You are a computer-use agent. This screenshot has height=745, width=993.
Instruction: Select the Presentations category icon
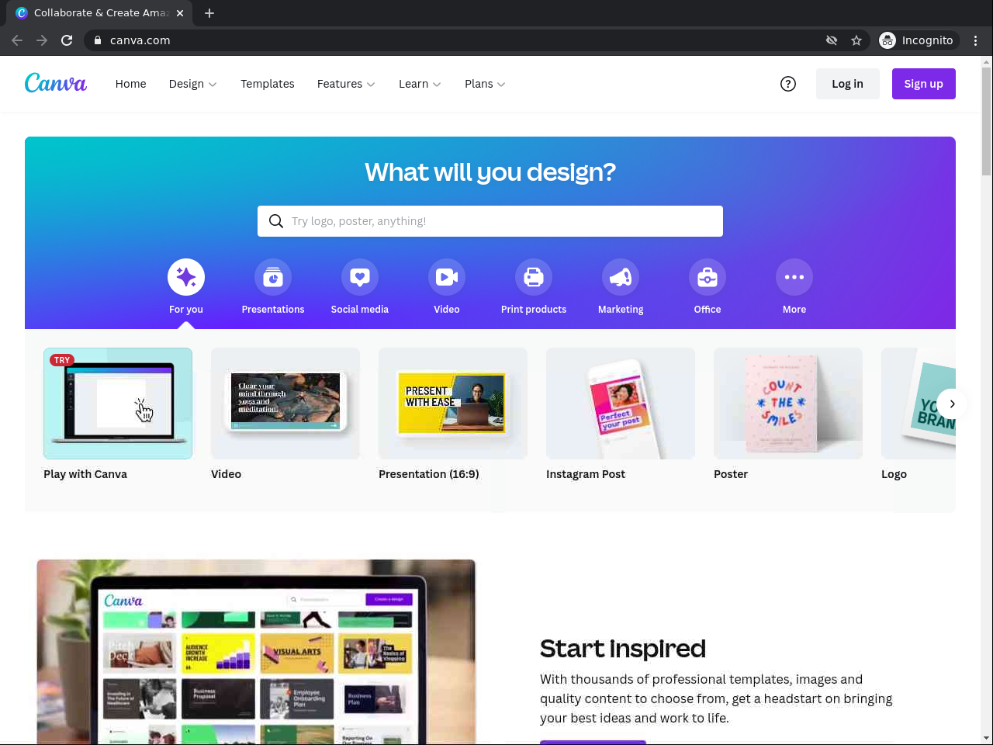(273, 277)
